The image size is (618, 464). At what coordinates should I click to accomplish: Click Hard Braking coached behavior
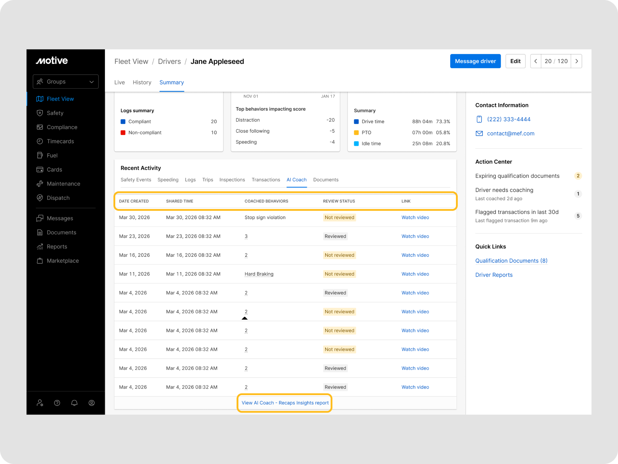259,274
